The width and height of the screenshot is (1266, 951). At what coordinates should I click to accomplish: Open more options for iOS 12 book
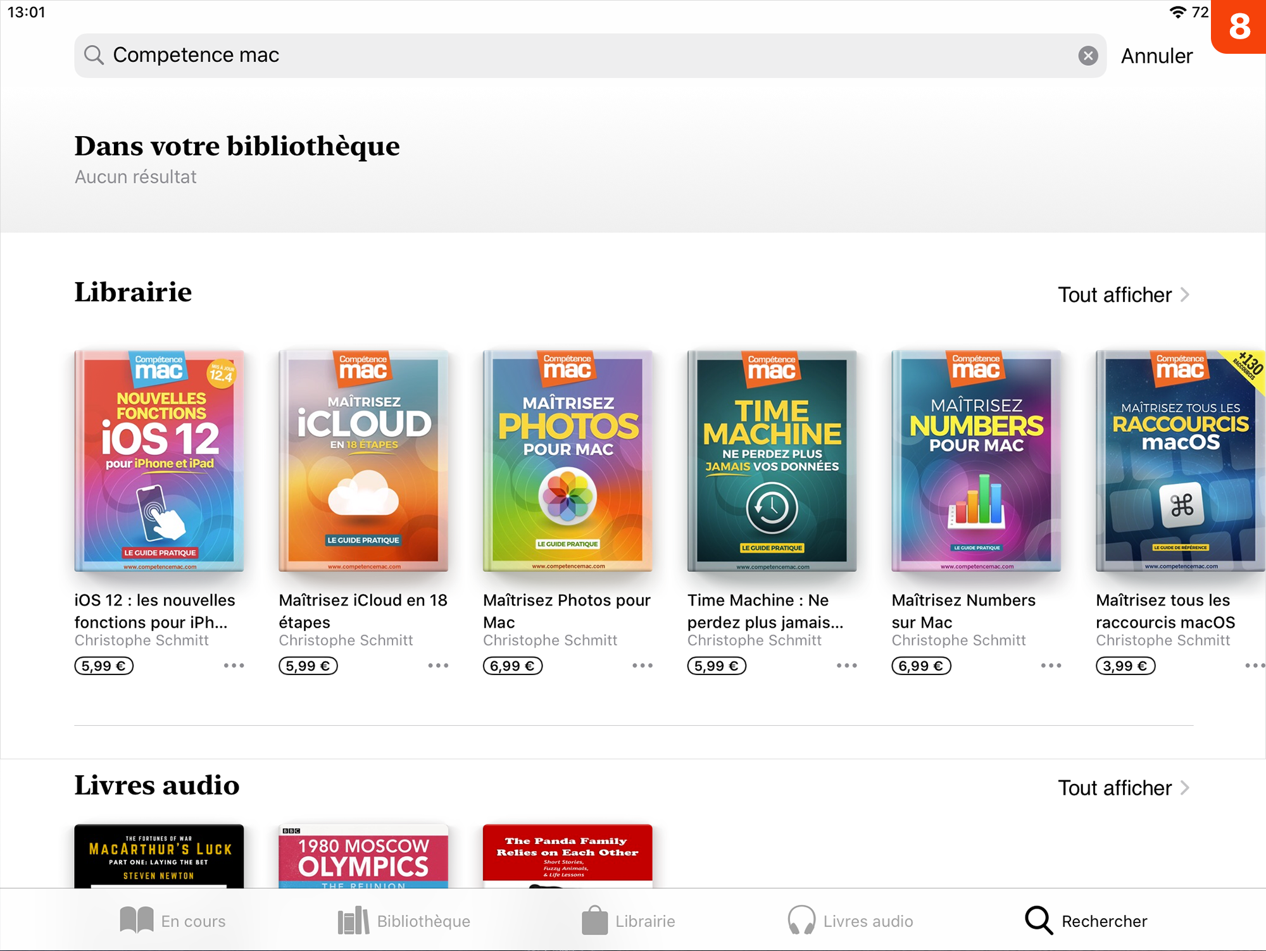coord(234,666)
